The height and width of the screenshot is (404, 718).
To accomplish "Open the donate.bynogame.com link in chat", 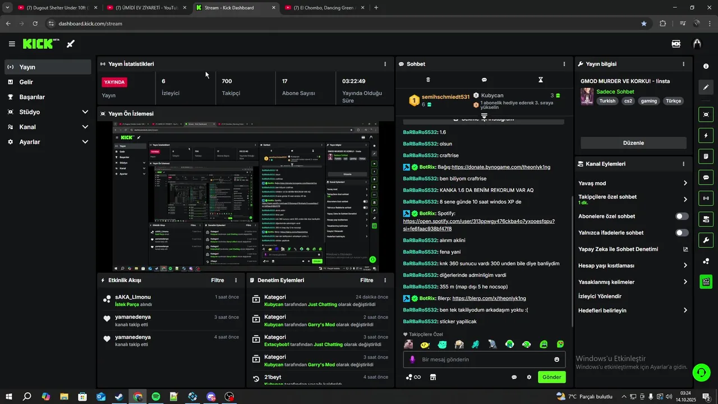I will [501, 167].
